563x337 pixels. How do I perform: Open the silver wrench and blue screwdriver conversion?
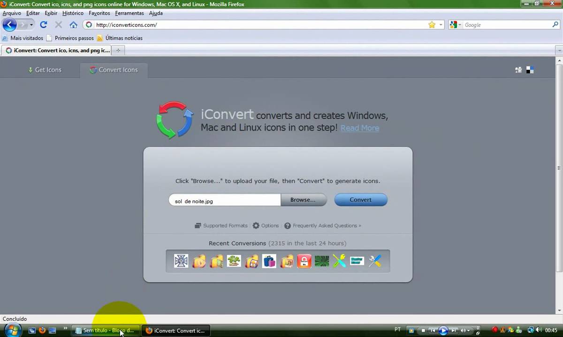tap(375, 261)
